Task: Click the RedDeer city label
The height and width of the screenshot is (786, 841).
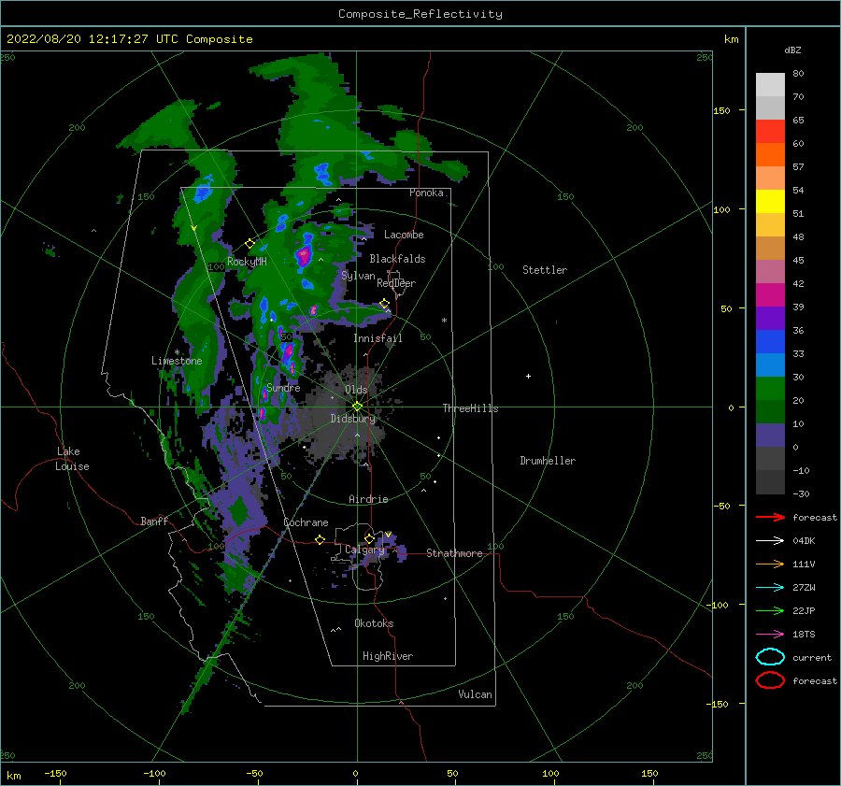Action: (x=396, y=283)
